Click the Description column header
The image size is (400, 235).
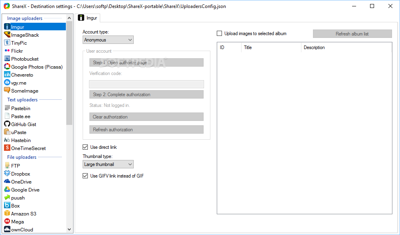click(x=346, y=47)
